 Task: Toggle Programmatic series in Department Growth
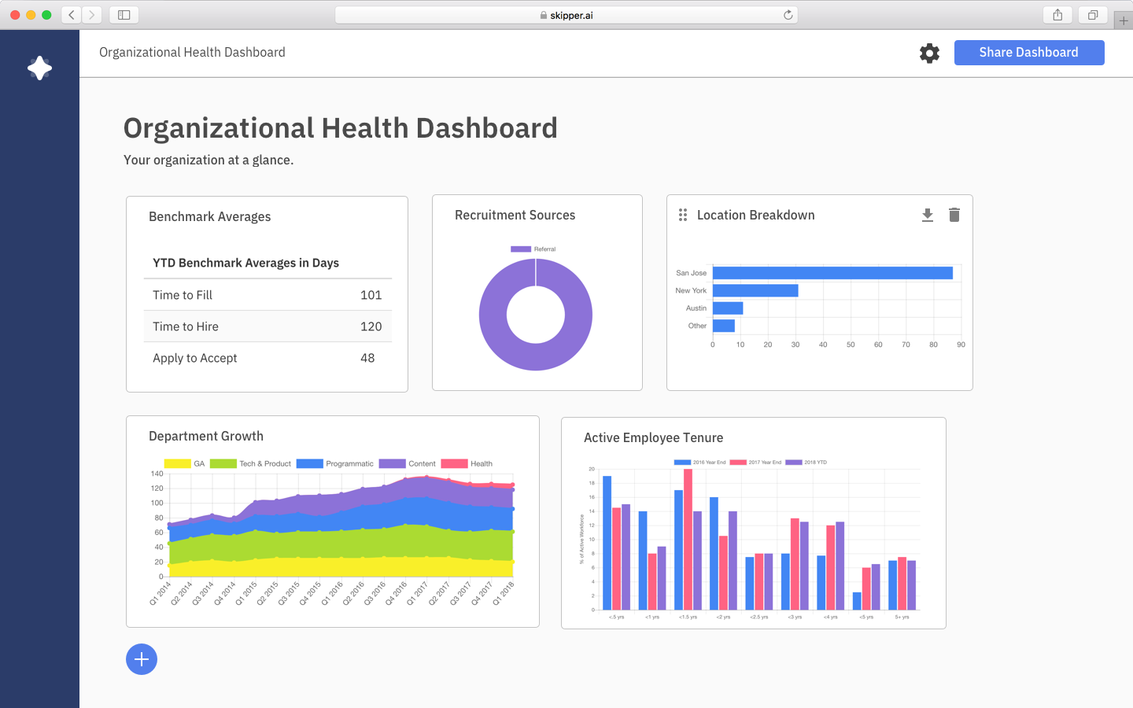[x=334, y=463]
